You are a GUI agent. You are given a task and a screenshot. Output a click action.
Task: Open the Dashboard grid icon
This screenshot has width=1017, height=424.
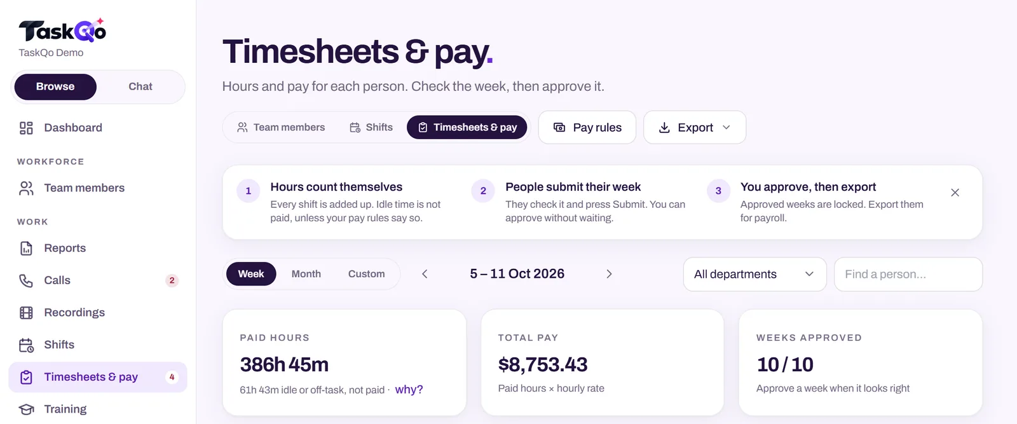tap(26, 128)
